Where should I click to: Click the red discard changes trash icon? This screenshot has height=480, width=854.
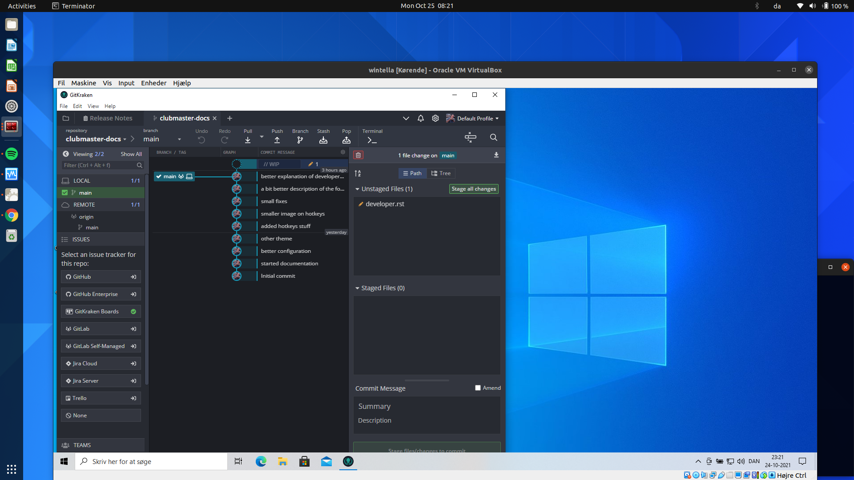(358, 155)
